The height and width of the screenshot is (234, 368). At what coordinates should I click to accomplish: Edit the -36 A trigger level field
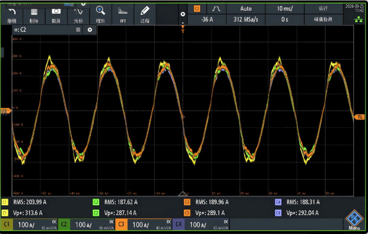[207, 19]
